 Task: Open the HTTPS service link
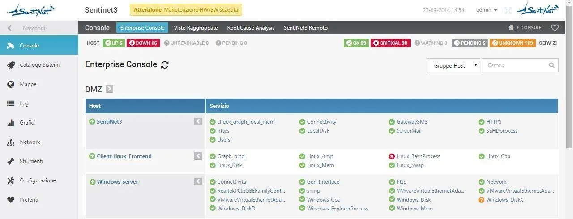click(494, 122)
